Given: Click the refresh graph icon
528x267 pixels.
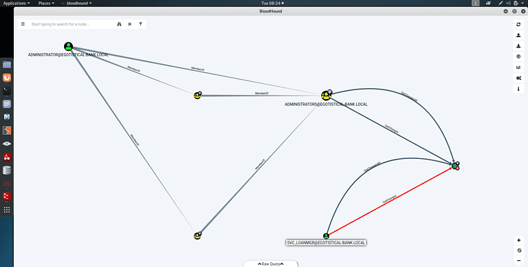Looking at the screenshot, I should click(x=518, y=24).
